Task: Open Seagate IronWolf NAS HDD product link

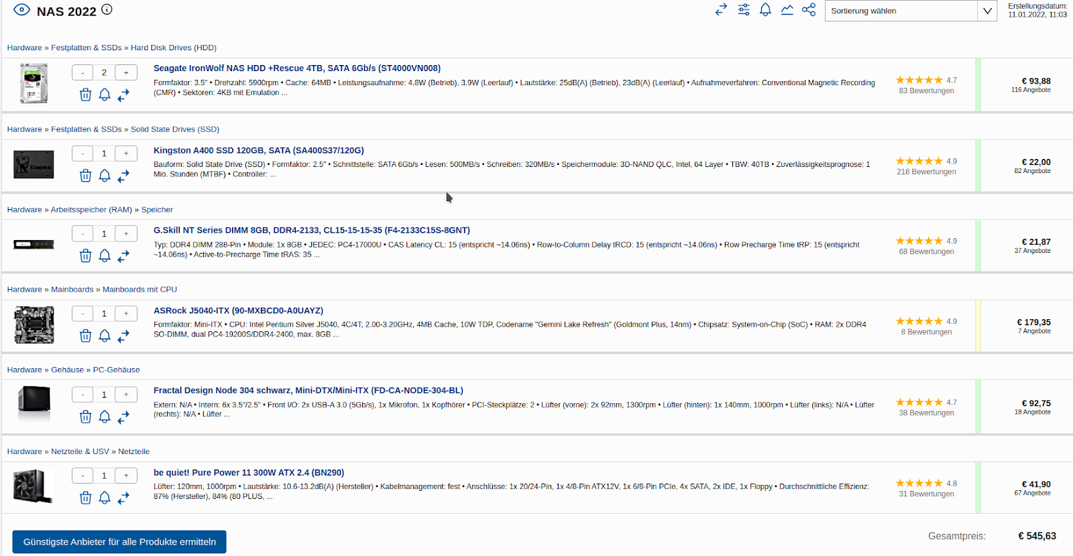Action: [x=297, y=68]
